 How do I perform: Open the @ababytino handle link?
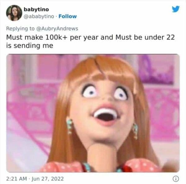pos(39,16)
